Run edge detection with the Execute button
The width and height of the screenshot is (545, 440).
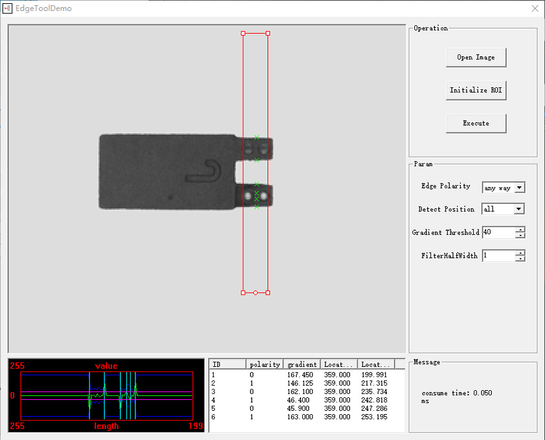[x=476, y=123]
